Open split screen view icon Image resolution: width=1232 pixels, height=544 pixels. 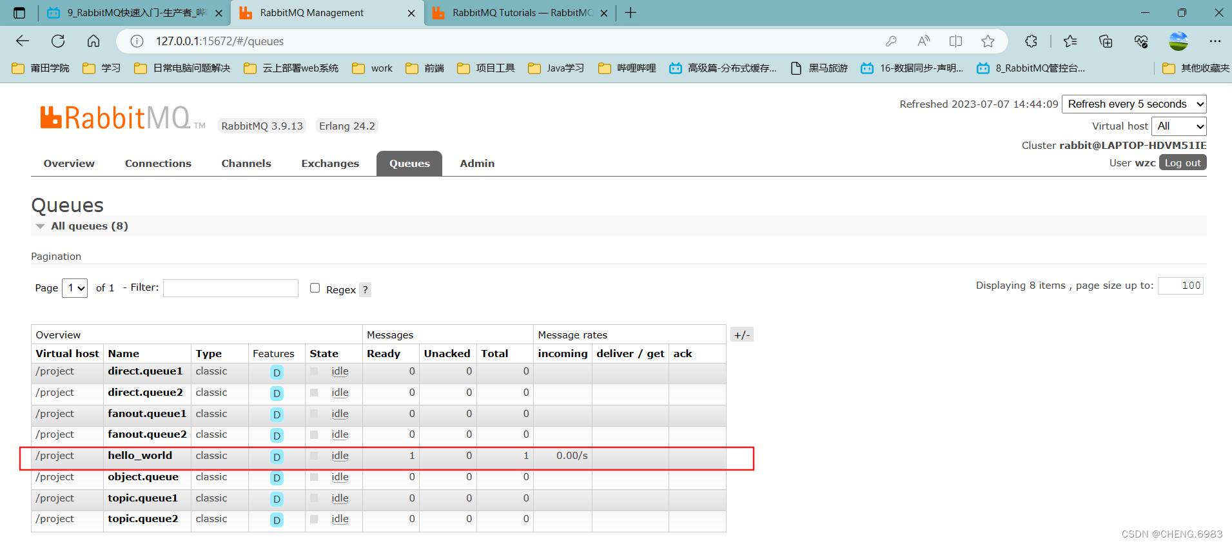tap(955, 41)
